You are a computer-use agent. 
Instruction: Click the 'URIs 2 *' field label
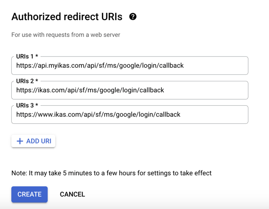[27, 81]
